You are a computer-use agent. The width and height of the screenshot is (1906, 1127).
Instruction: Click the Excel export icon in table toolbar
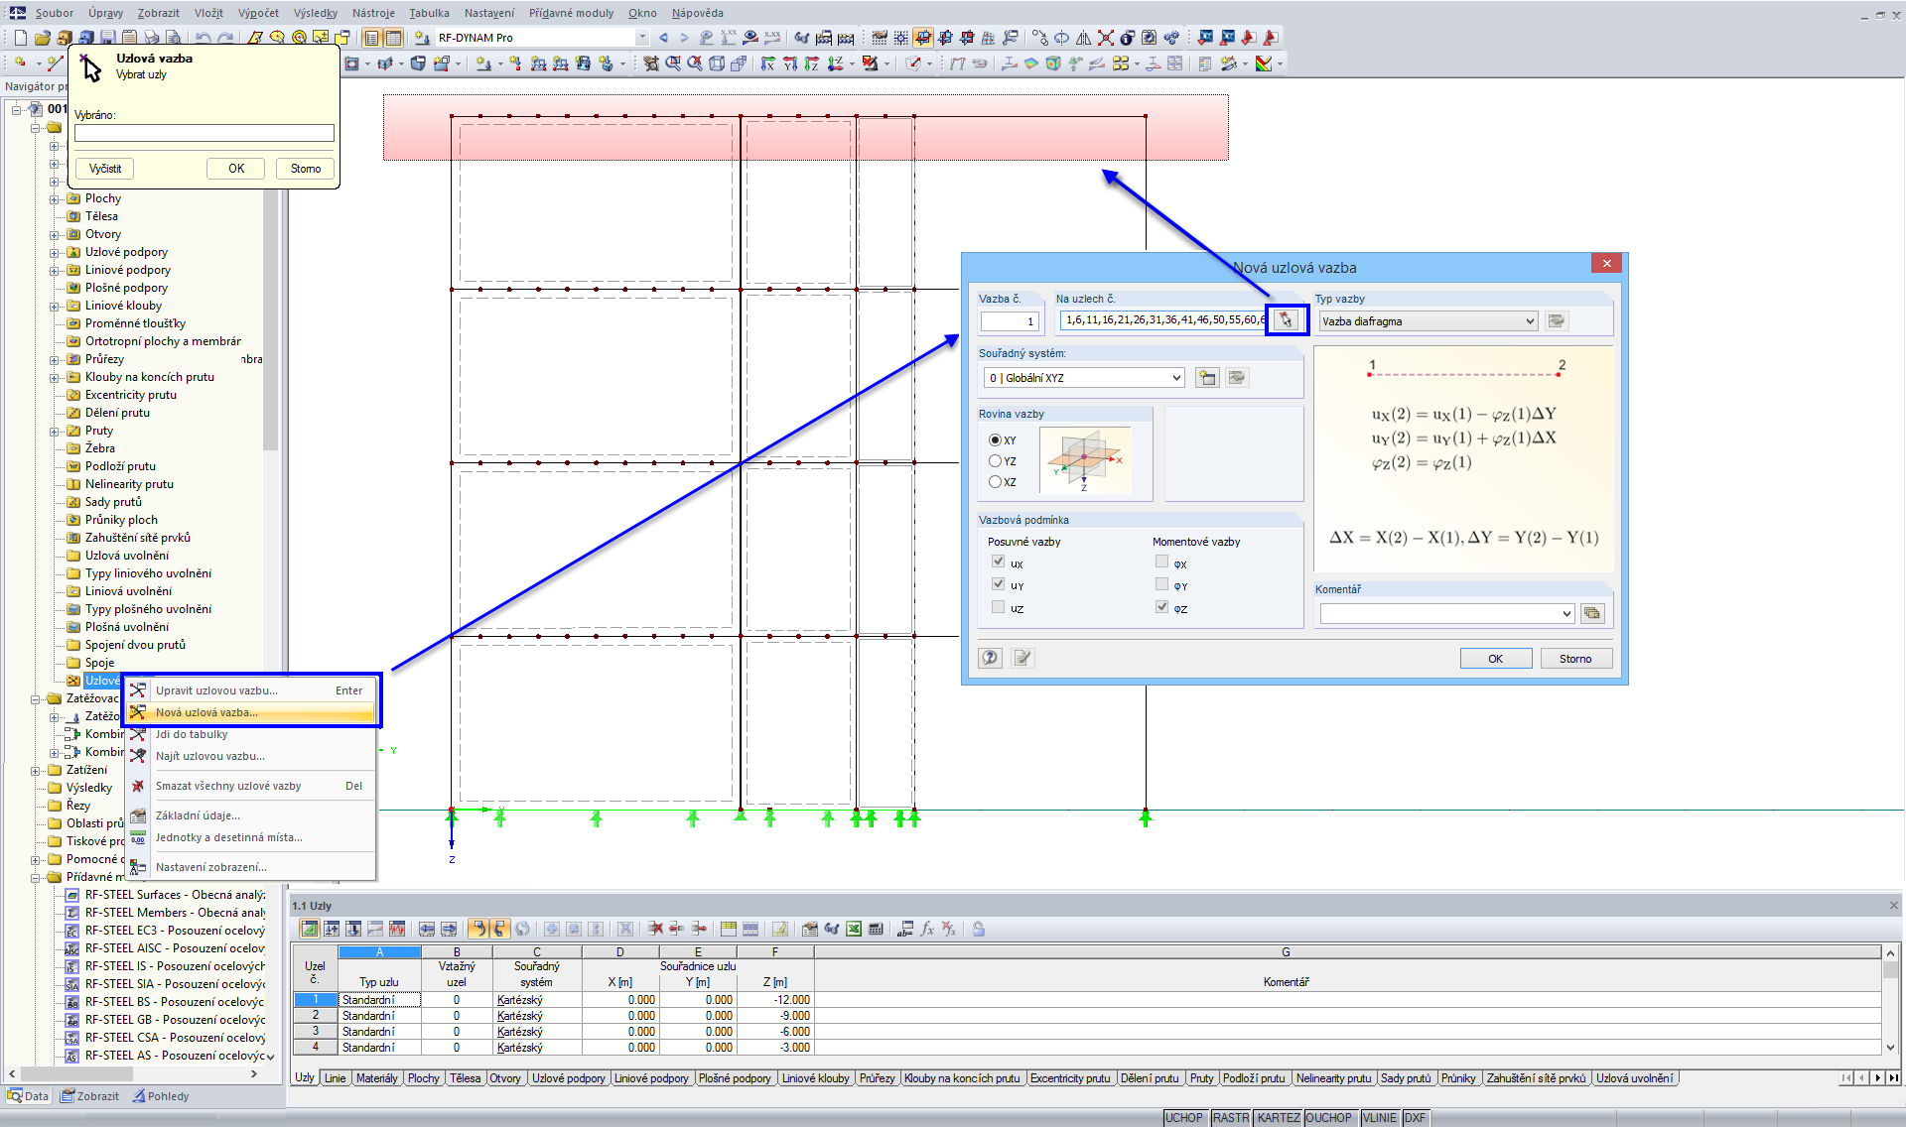(x=854, y=929)
